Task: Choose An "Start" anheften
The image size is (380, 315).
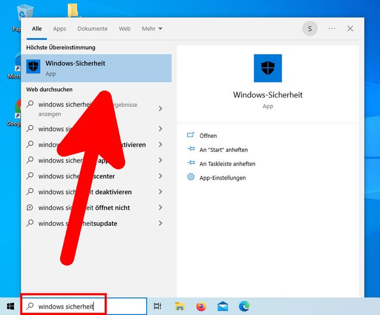Action: [224, 150]
